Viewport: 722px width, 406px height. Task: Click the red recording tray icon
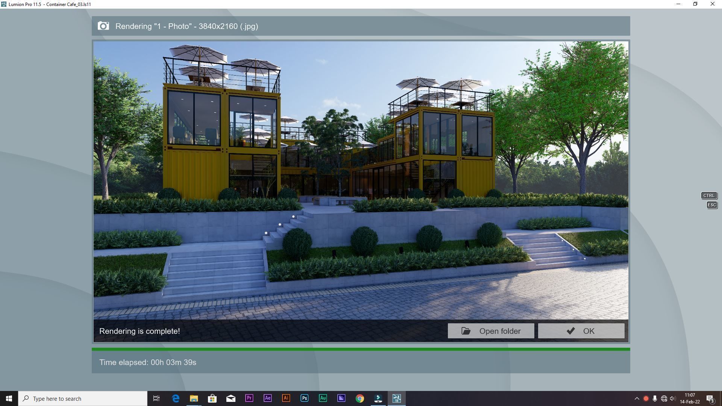(646, 398)
